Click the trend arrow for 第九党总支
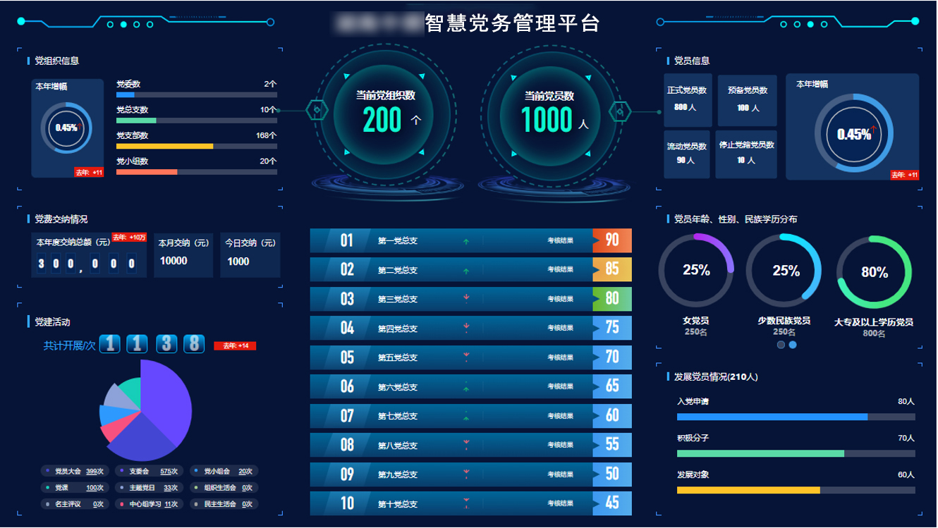Screen dimensions: 938x528 coord(465,474)
